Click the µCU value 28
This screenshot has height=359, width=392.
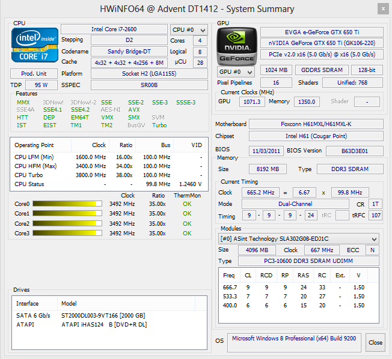200,62
